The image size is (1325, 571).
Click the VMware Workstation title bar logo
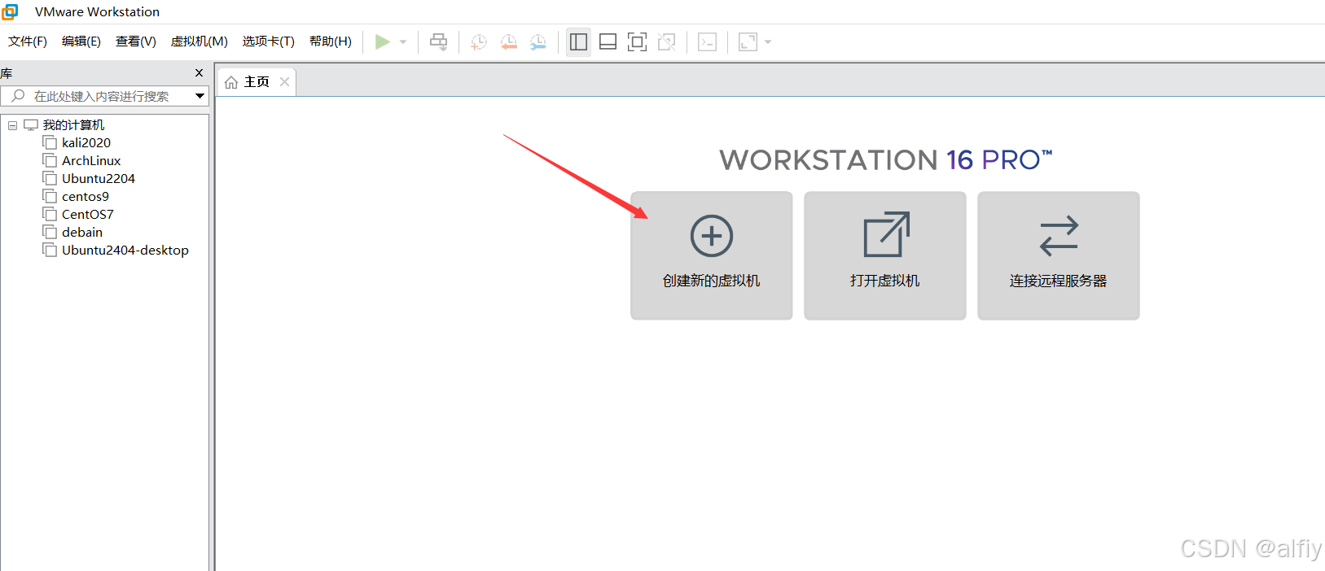pyautogui.click(x=10, y=11)
